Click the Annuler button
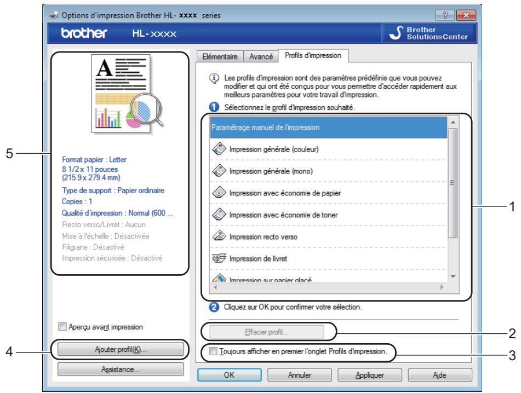Image resolution: width=521 pixels, height=393 pixels. click(299, 375)
